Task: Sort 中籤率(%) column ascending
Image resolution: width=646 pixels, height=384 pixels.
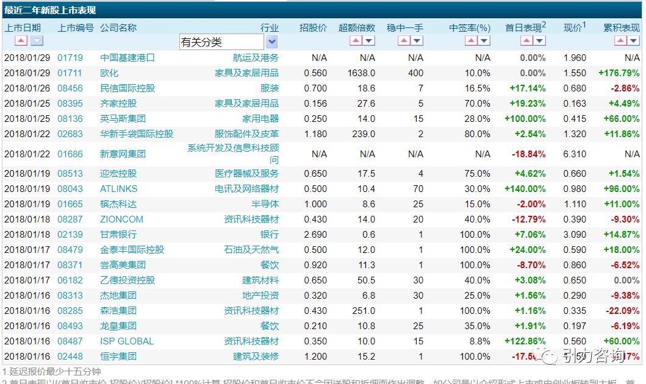Action: coord(471,40)
